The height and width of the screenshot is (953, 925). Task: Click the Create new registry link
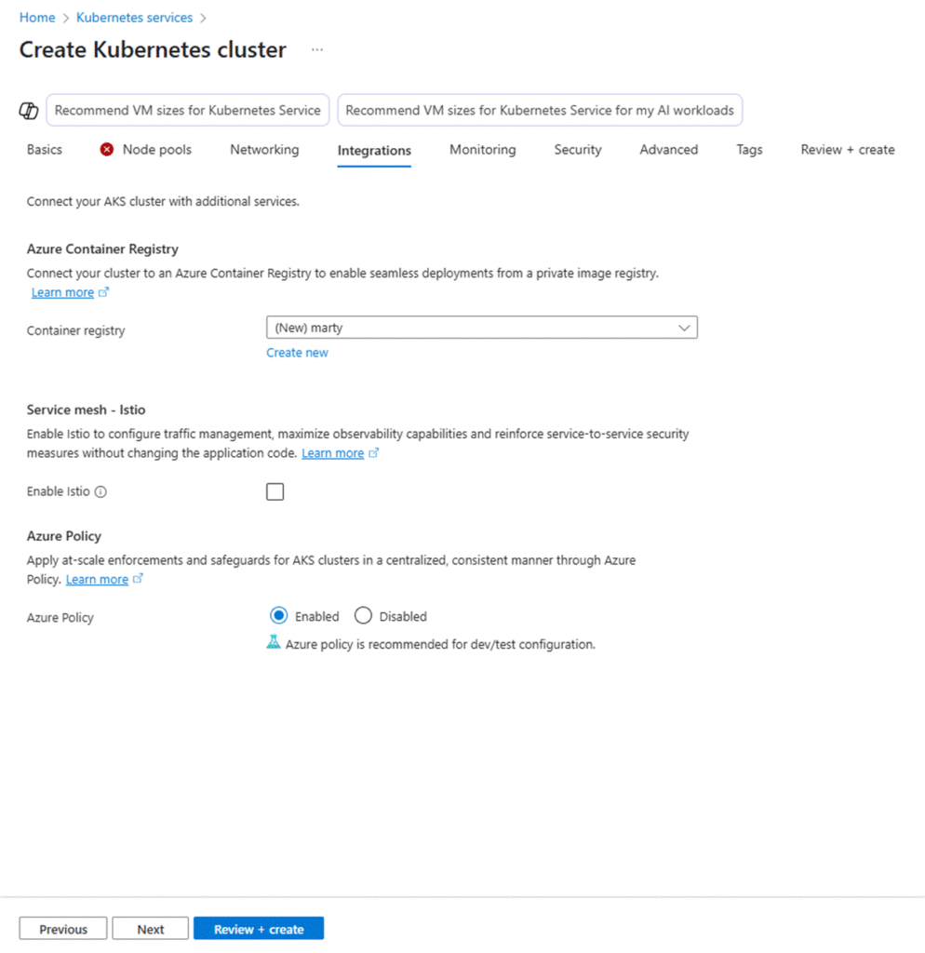click(x=297, y=353)
